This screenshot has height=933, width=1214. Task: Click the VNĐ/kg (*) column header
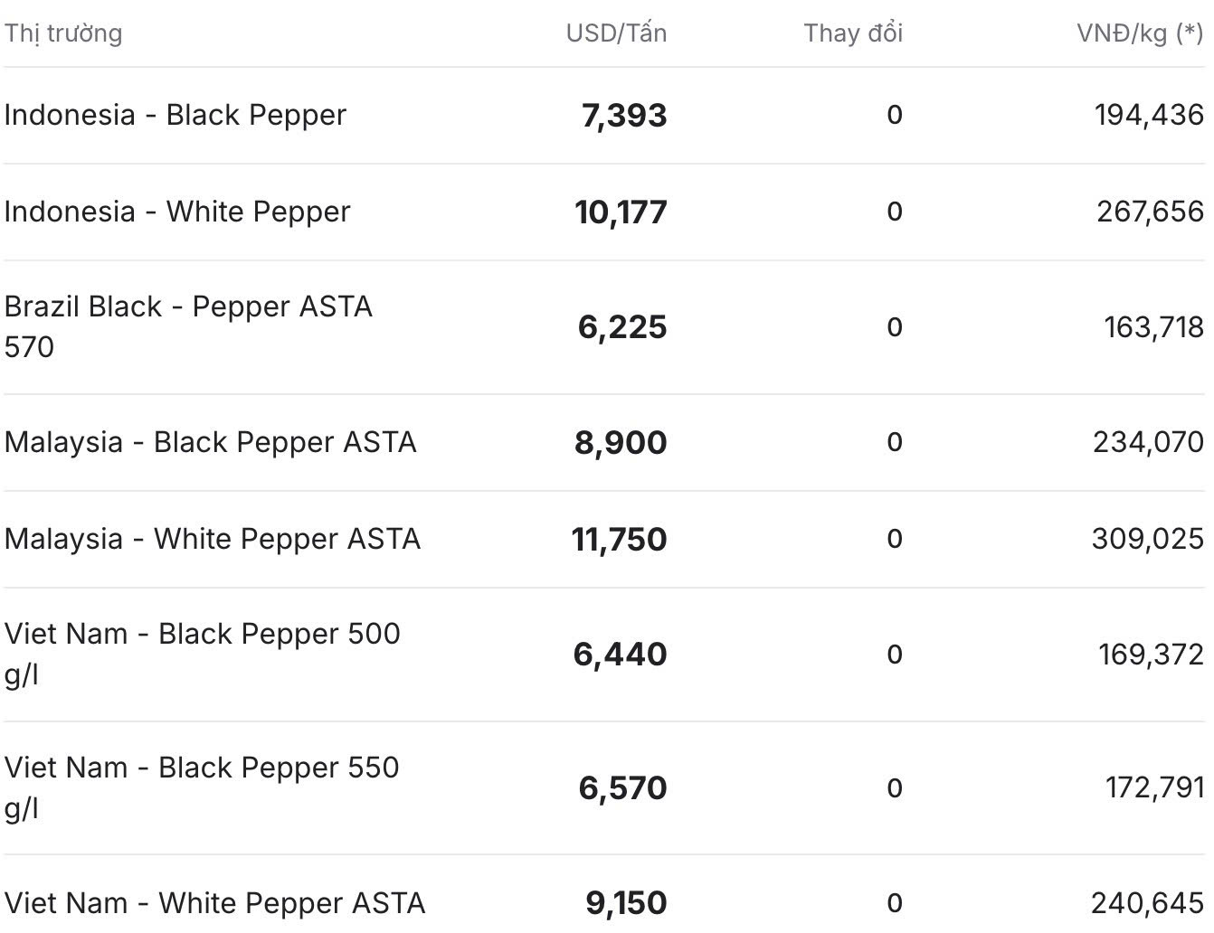(x=1140, y=33)
